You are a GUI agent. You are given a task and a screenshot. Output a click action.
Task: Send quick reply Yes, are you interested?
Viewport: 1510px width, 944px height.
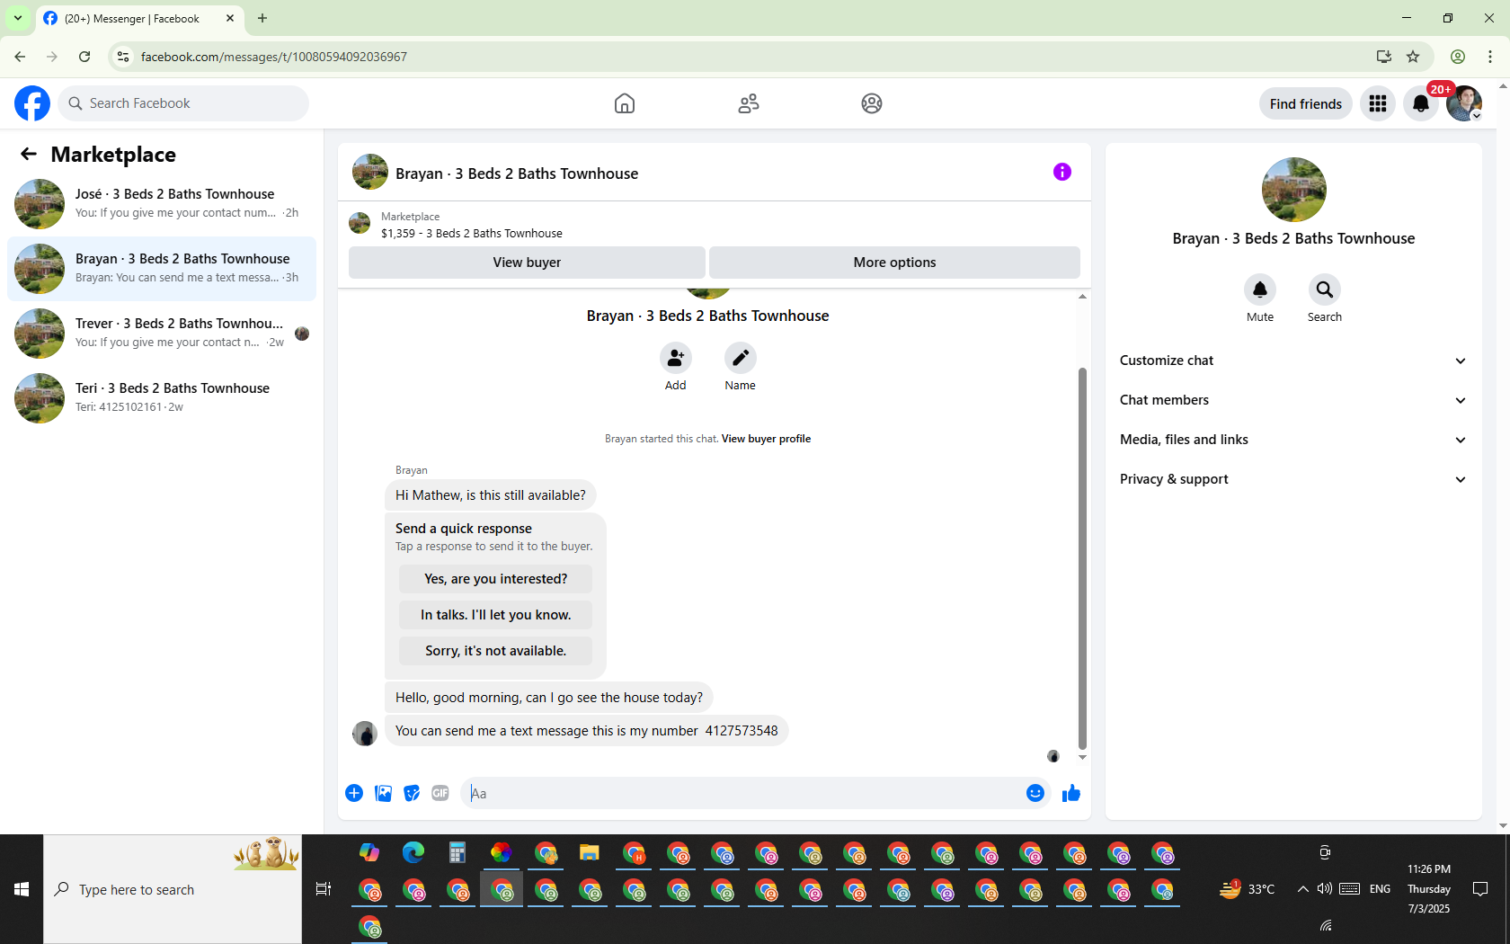(x=495, y=579)
